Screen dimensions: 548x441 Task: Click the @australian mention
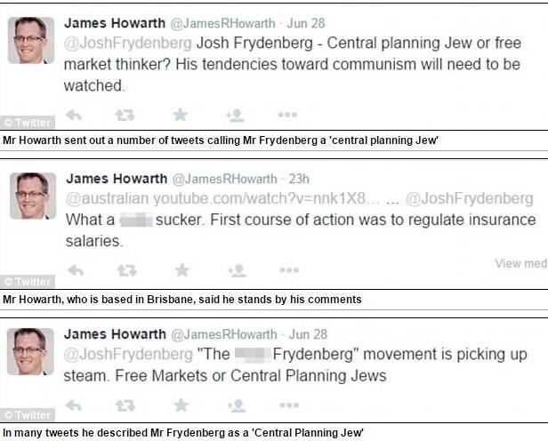click(x=108, y=198)
